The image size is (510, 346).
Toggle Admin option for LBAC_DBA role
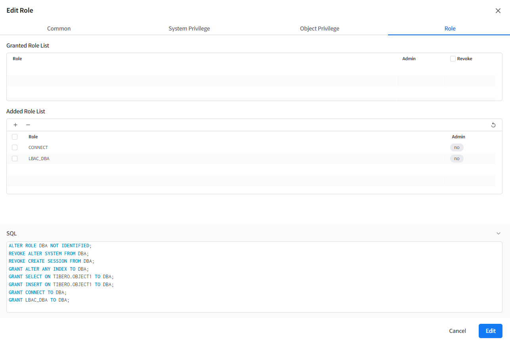pyautogui.click(x=457, y=159)
